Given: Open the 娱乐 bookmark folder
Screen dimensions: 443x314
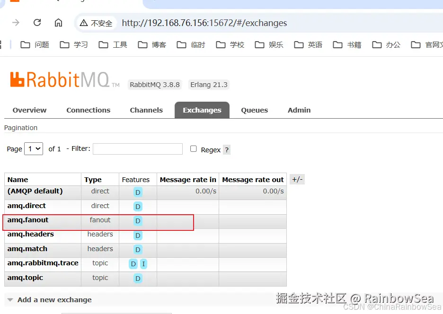Looking at the screenshot, I should point(269,44).
